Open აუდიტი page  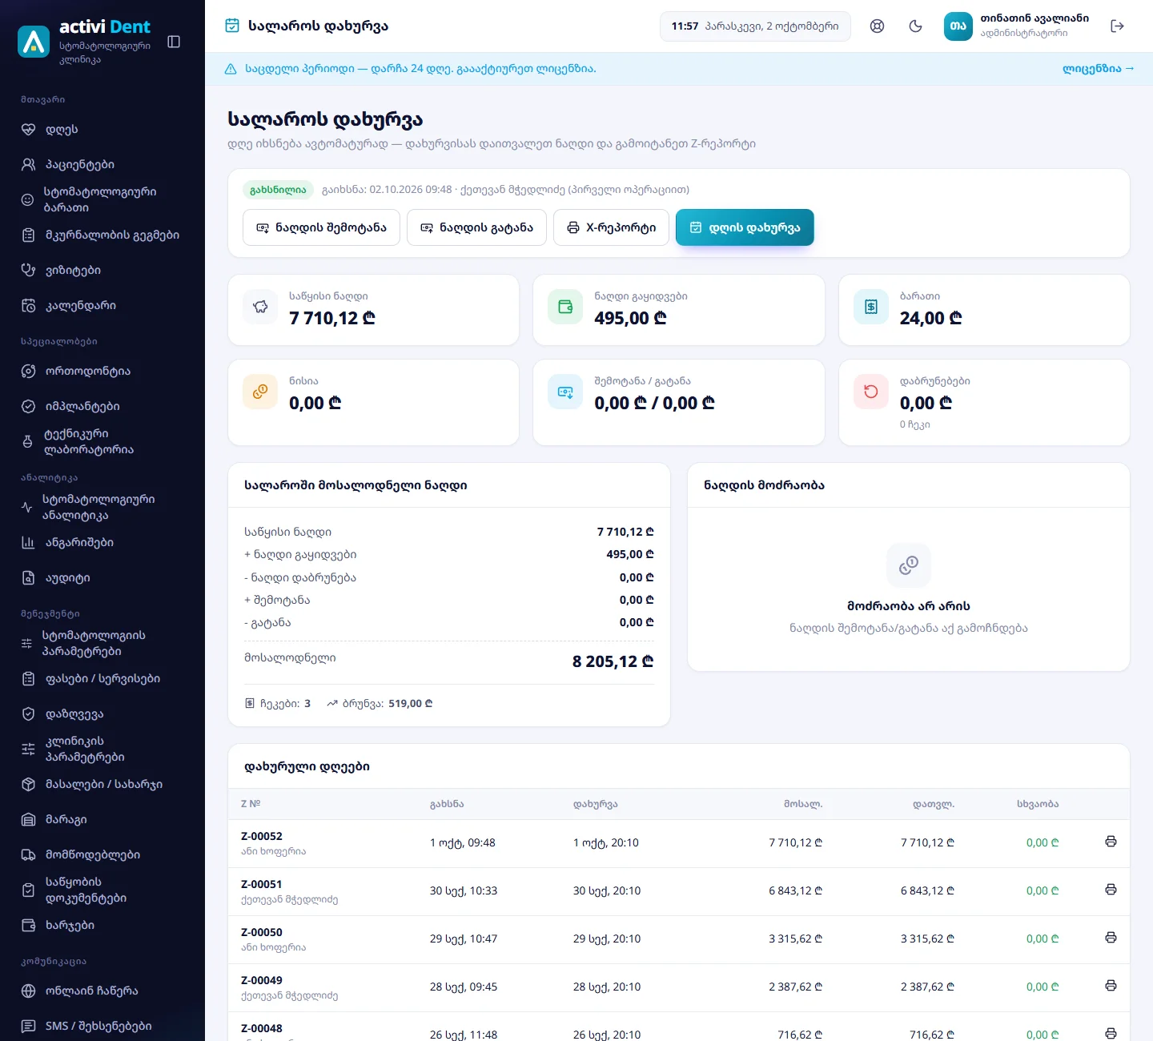(x=102, y=577)
